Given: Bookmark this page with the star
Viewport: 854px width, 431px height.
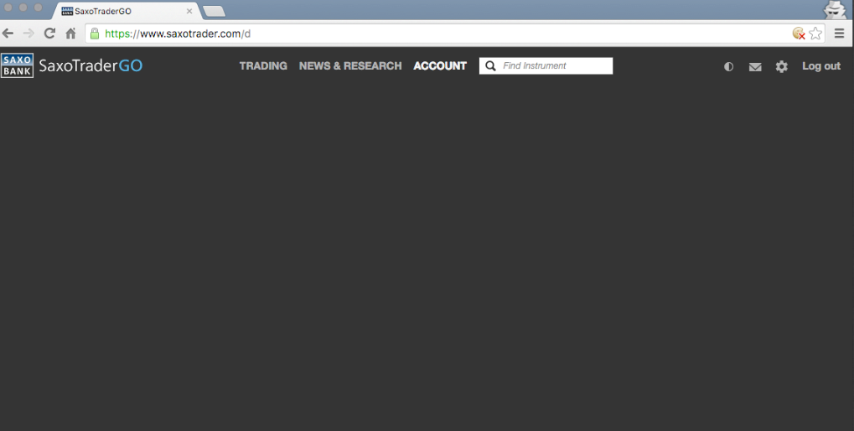Looking at the screenshot, I should coord(815,34).
